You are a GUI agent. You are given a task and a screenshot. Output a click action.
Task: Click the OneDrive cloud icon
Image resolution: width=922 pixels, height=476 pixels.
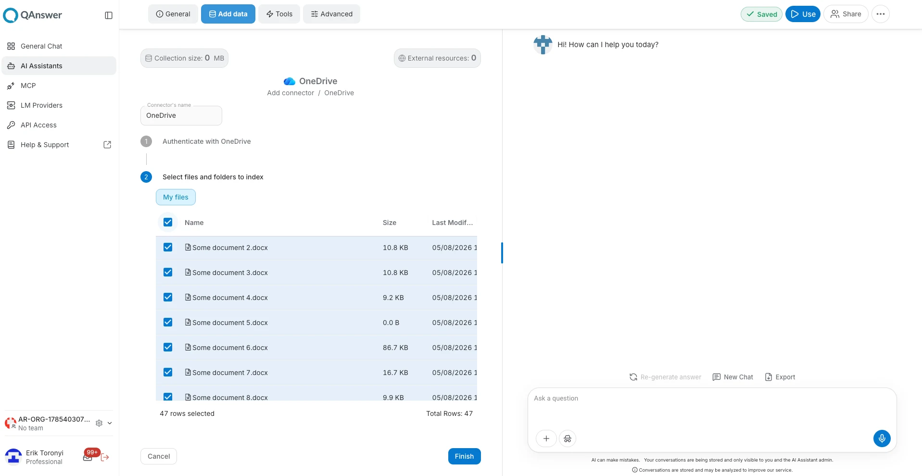coord(290,81)
